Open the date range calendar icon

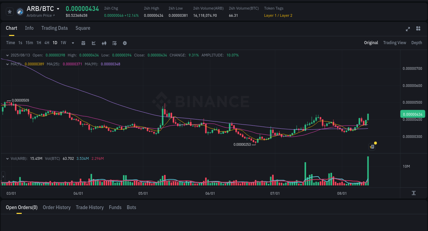[x=83, y=43]
